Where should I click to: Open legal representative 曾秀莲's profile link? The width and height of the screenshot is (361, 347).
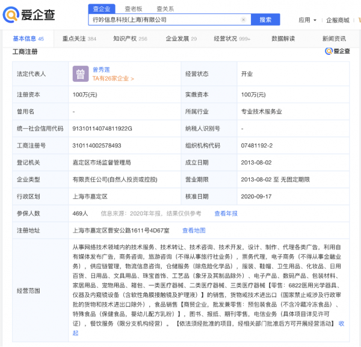(x=101, y=69)
